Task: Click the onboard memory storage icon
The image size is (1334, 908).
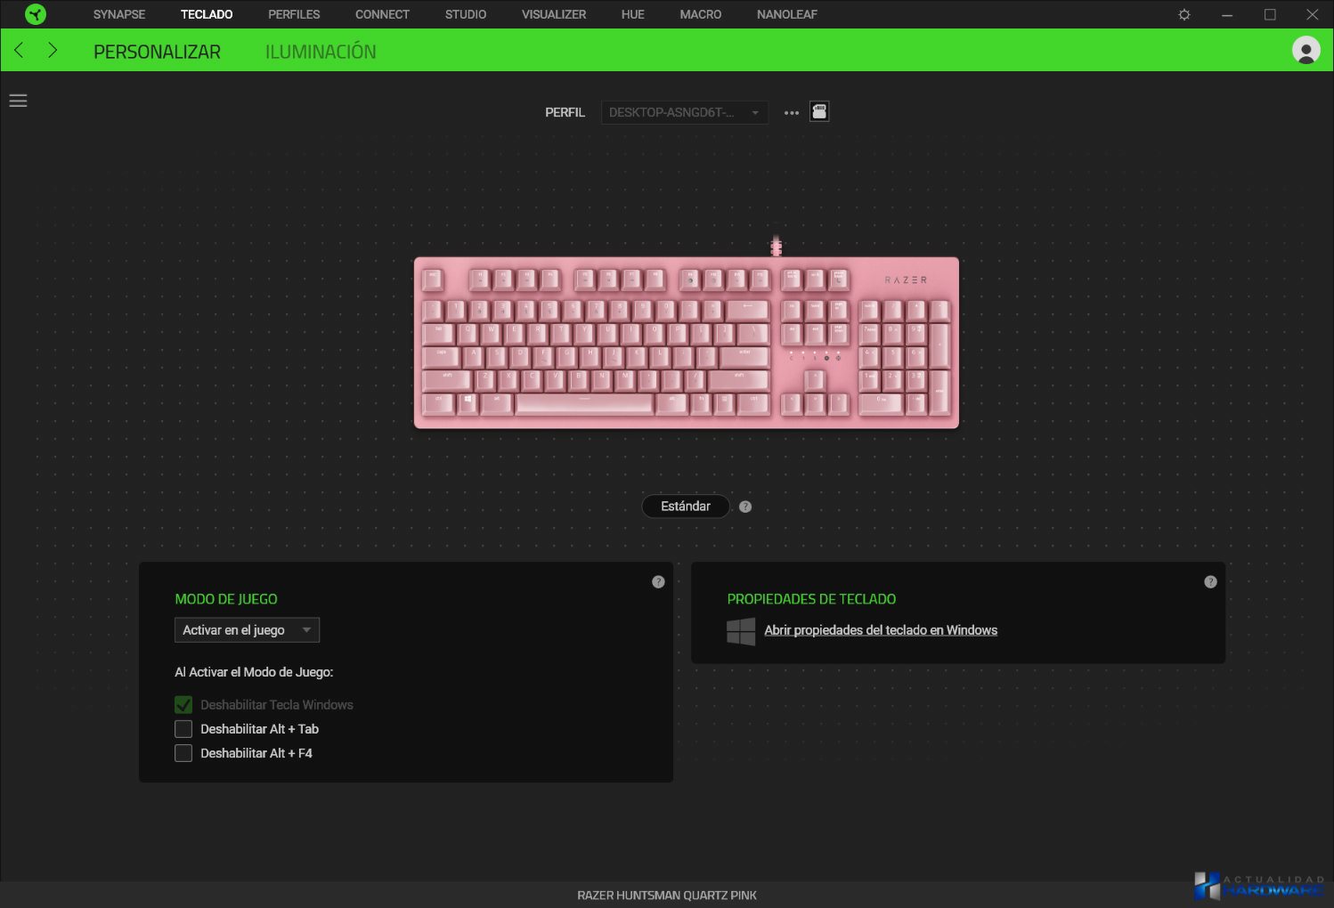Action: (x=819, y=112)
